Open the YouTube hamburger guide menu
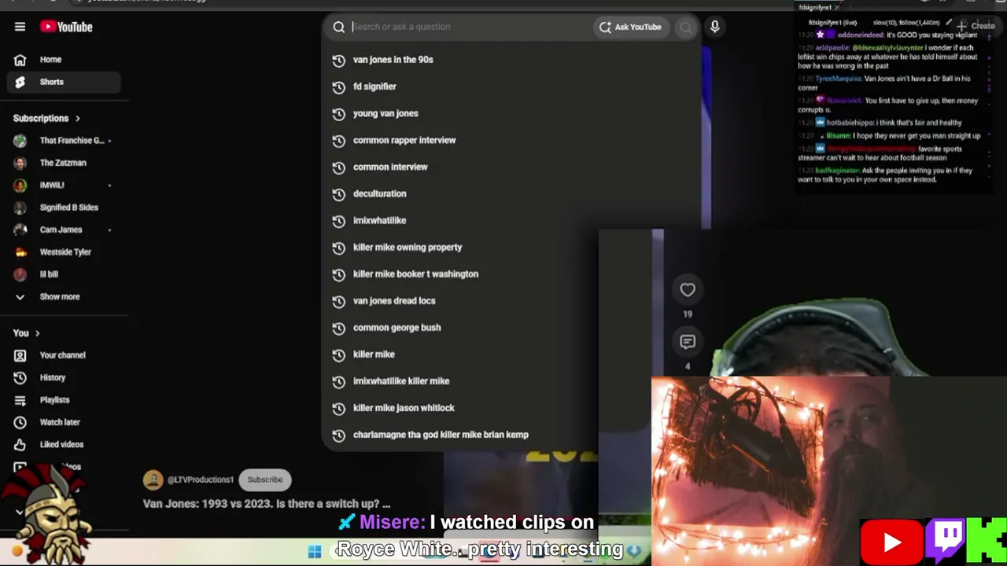 [x=20, y=27]
